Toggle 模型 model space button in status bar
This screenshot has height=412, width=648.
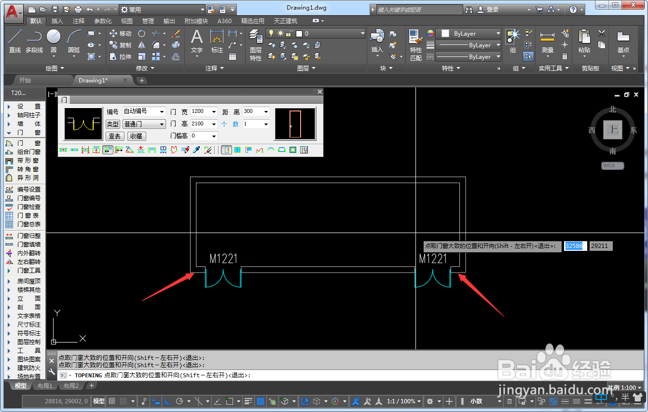coord(98,401)
